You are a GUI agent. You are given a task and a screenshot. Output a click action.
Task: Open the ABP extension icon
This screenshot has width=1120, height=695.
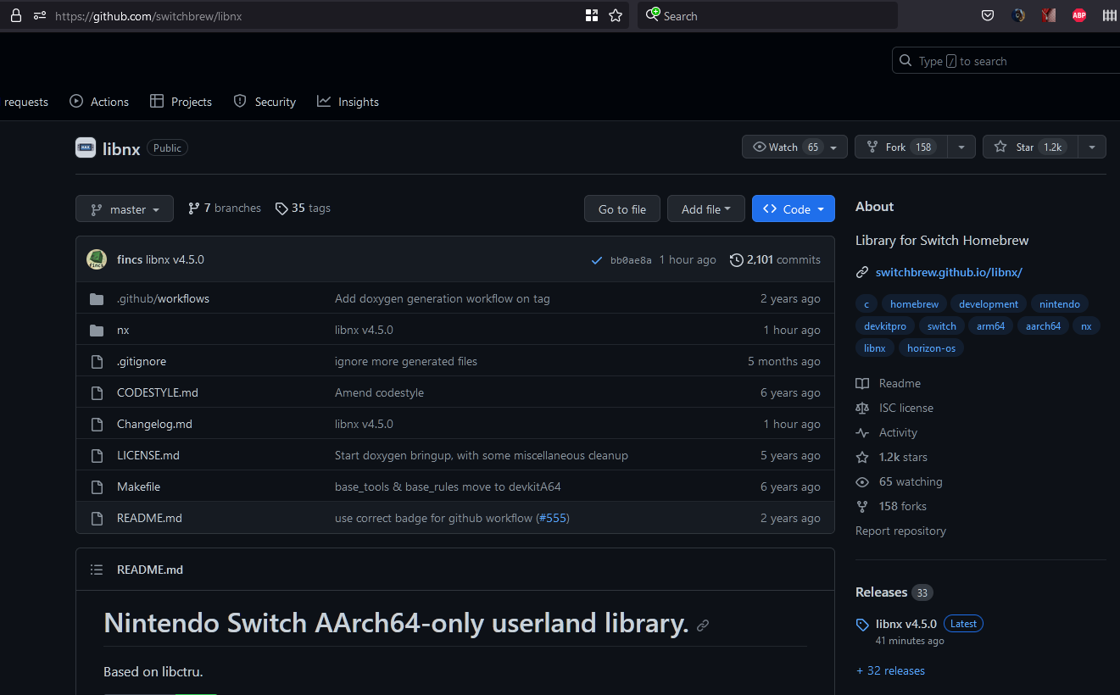(x=1079, y=15)
